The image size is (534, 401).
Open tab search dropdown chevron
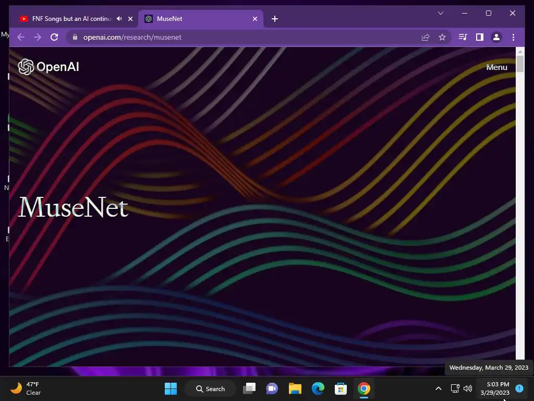(440, 13)
